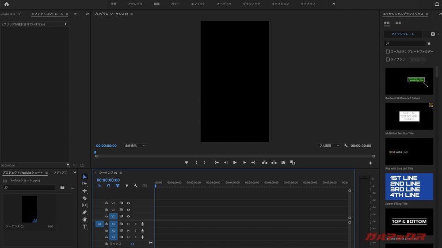Select the Slip tool
This screenshot has height=248, width=442.
point(84,205)
